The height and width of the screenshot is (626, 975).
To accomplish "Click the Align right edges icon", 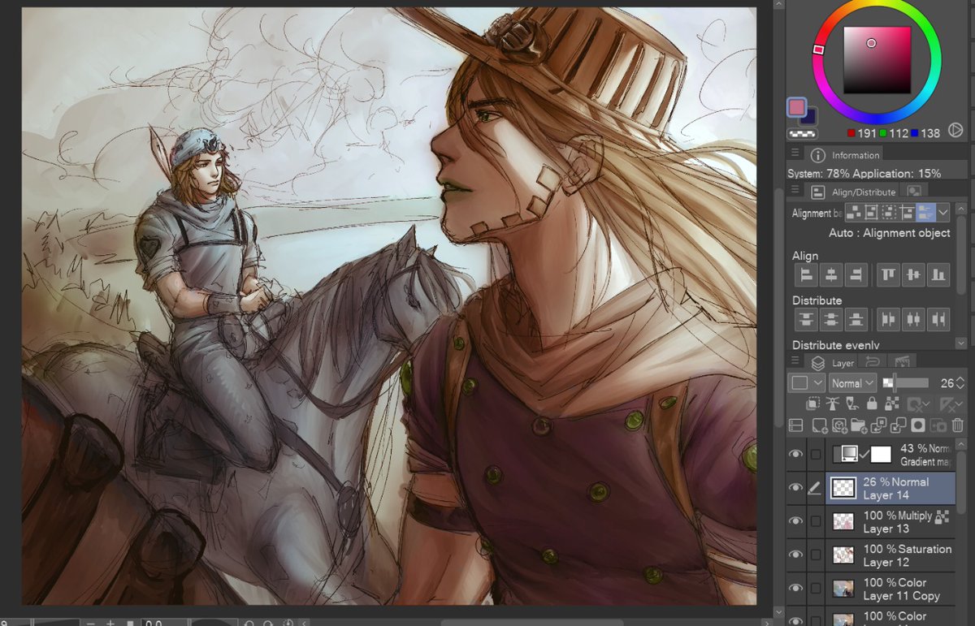I will coord(856,275).
